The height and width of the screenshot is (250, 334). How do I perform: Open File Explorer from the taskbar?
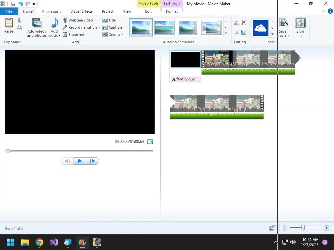pyautogui.click(x=25, y=242)
